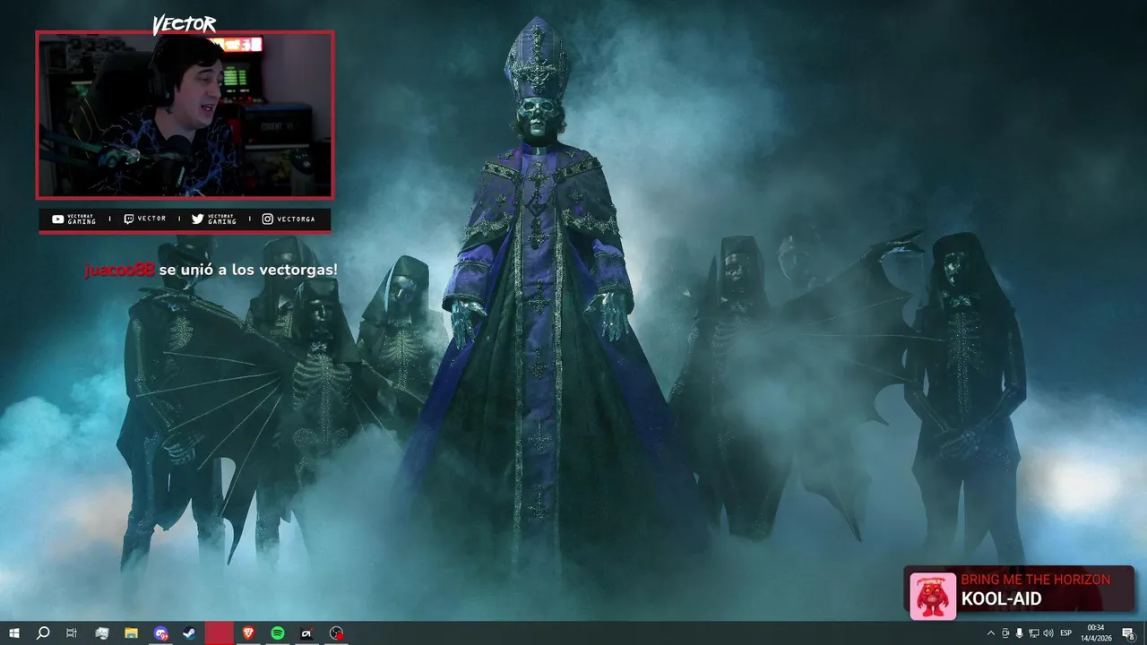Click the KOOL-AID album cover thumbnail
This screenshot has height=645, width=1147.
tap(933, 596)
